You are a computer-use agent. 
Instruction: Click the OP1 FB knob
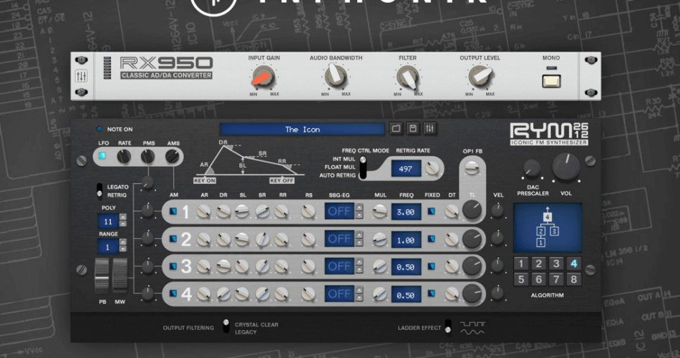472,168
